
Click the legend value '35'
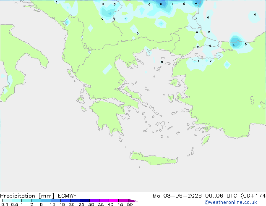tap(101, 204)
